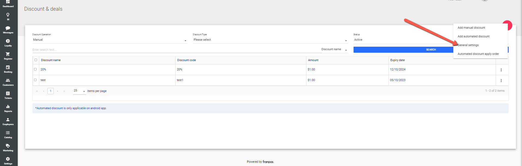
Task: Expand the Status dropdown showing Active
Action: pyautogui.click(x=403, y=40)
